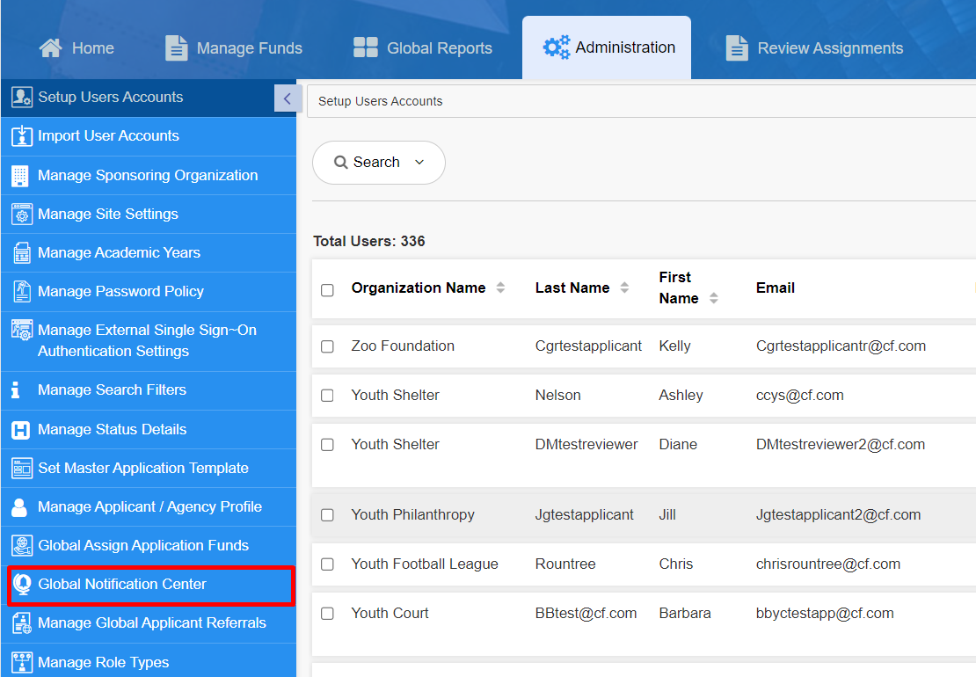Click the Manage Status Details icon
The image size is (976, 677).
click(x=21, y=430)
